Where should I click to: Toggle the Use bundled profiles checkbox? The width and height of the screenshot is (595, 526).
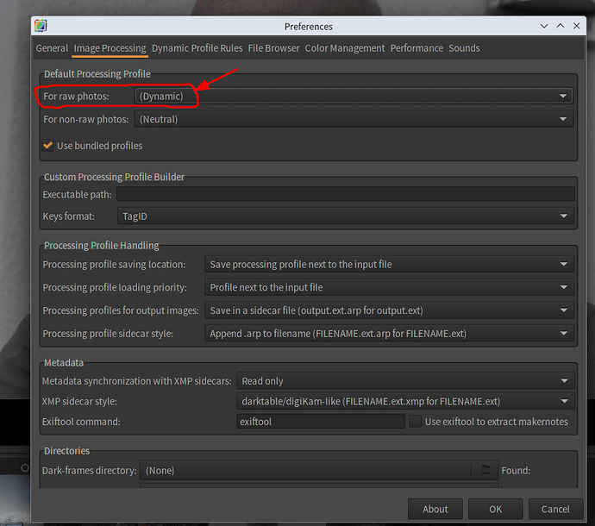(47, 146)
